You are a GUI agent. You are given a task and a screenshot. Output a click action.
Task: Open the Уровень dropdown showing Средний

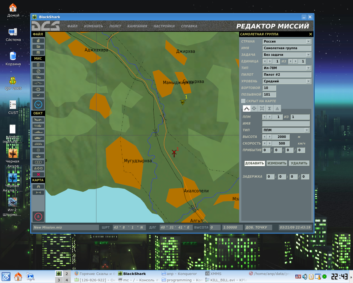[287, 81]
